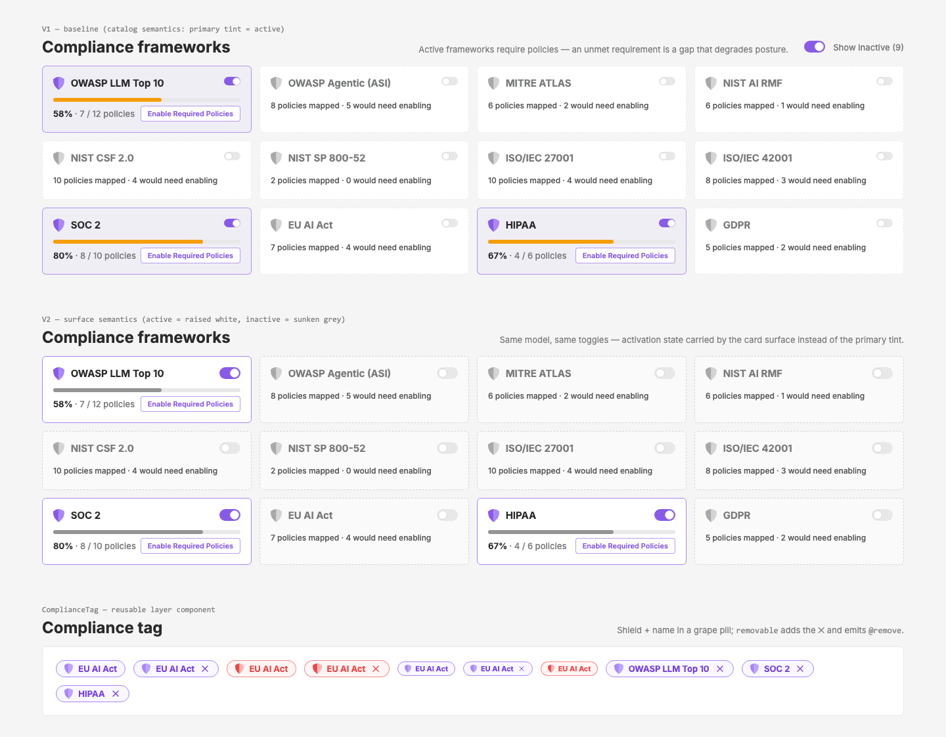Turn off the Show inactive (9) switch
The height and width of the screenshot is (737, 946).
(815, 47)
